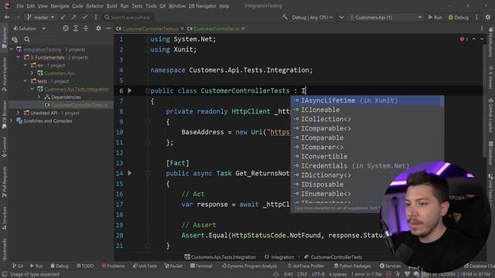Open the Debug | Any CPU configuration dropdown

(312, 17)
